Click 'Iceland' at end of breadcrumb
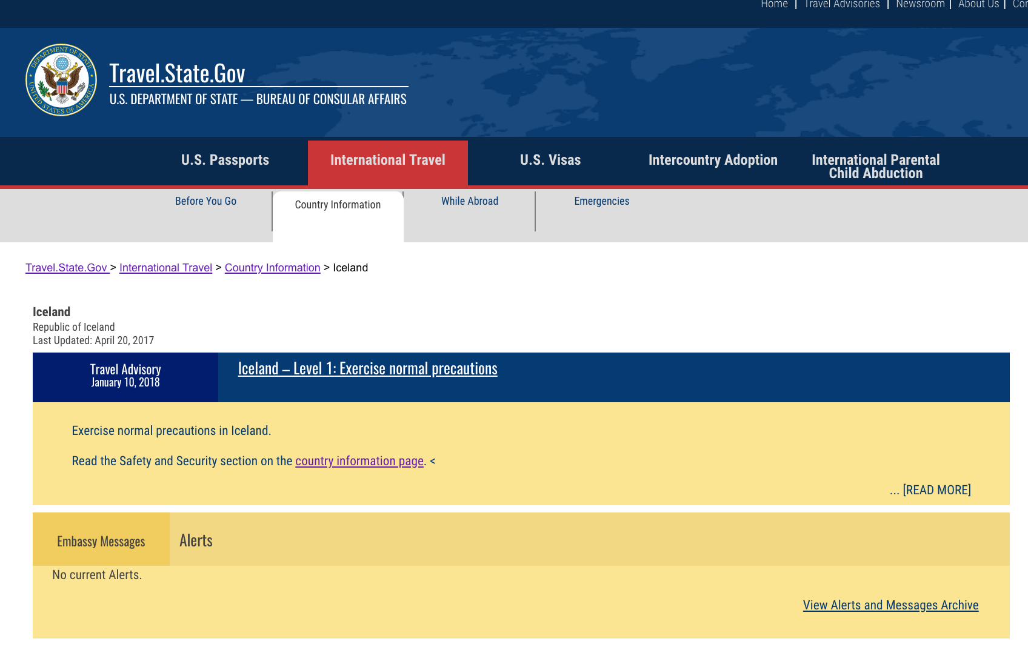The width and height of the screenshot is (1028, 653). tap(350, 268)
